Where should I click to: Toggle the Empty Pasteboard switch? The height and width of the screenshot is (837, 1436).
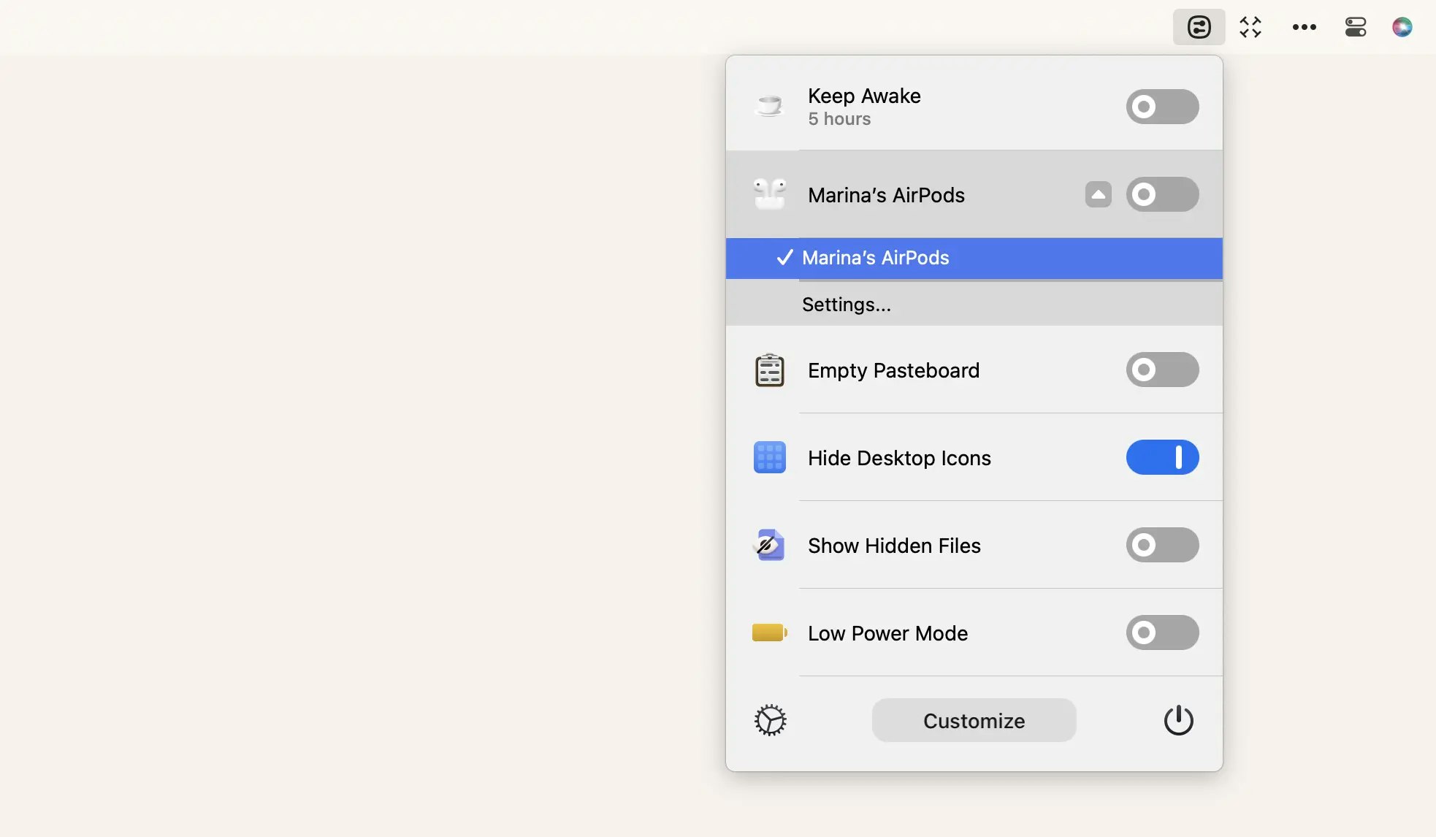tap(1162, 370)
